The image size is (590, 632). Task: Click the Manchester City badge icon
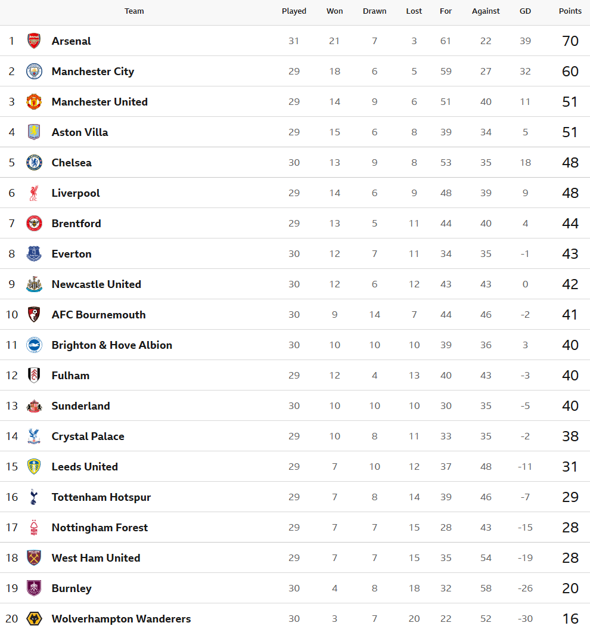click(34, 72)
